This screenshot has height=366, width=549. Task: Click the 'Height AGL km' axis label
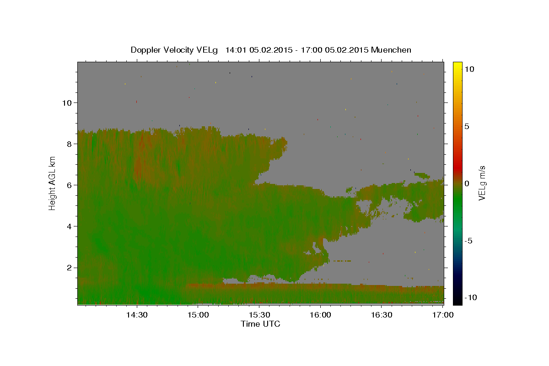pos(53,183)
